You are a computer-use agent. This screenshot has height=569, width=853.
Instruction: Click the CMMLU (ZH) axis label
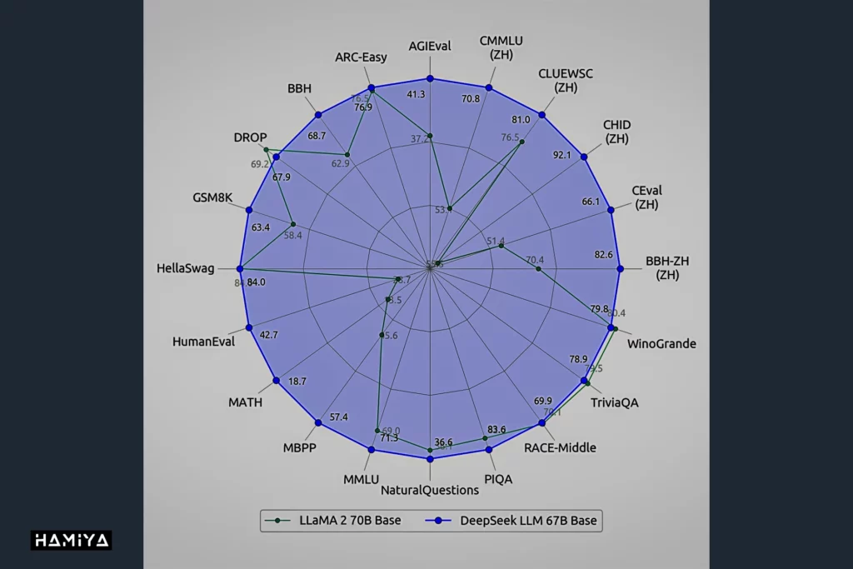[501, 47]
